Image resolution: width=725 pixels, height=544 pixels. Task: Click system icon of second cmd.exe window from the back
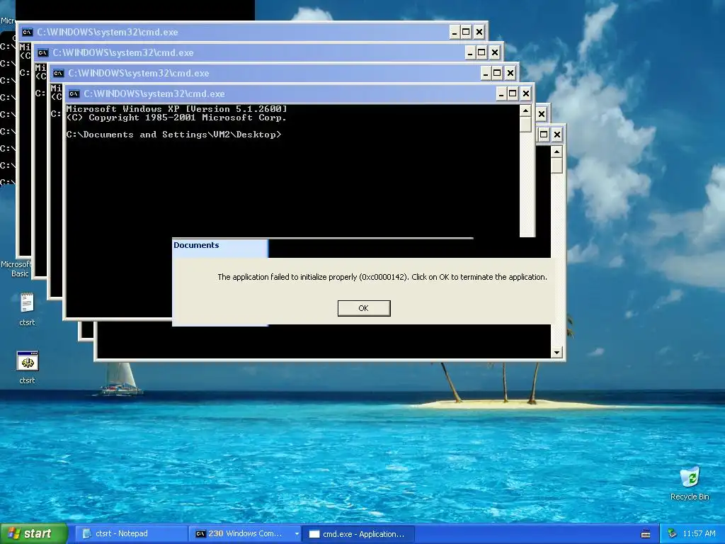point(43,52)
